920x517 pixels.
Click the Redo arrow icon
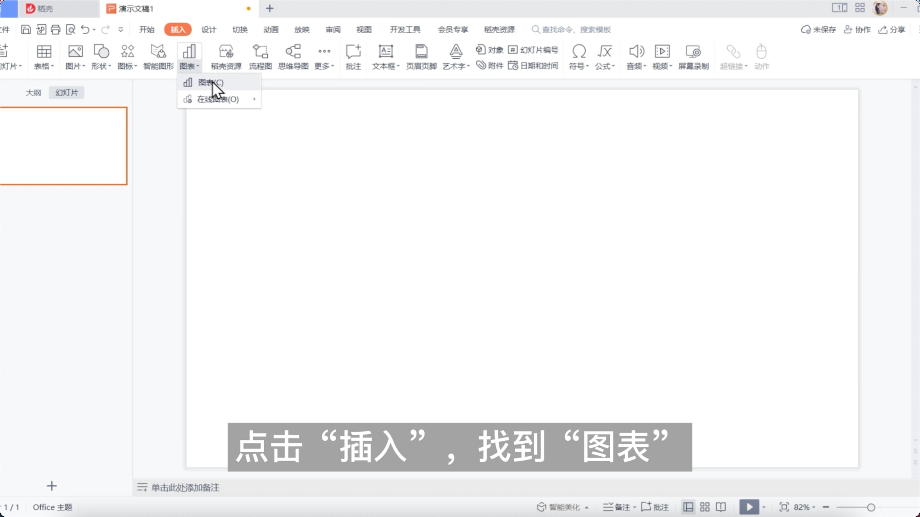[105, 29]
